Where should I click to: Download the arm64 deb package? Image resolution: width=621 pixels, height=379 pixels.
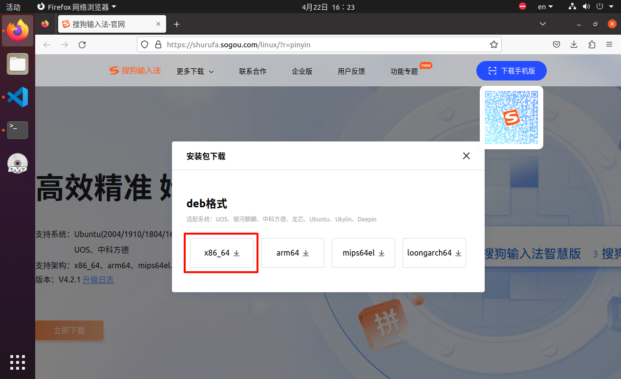(293, 253)
